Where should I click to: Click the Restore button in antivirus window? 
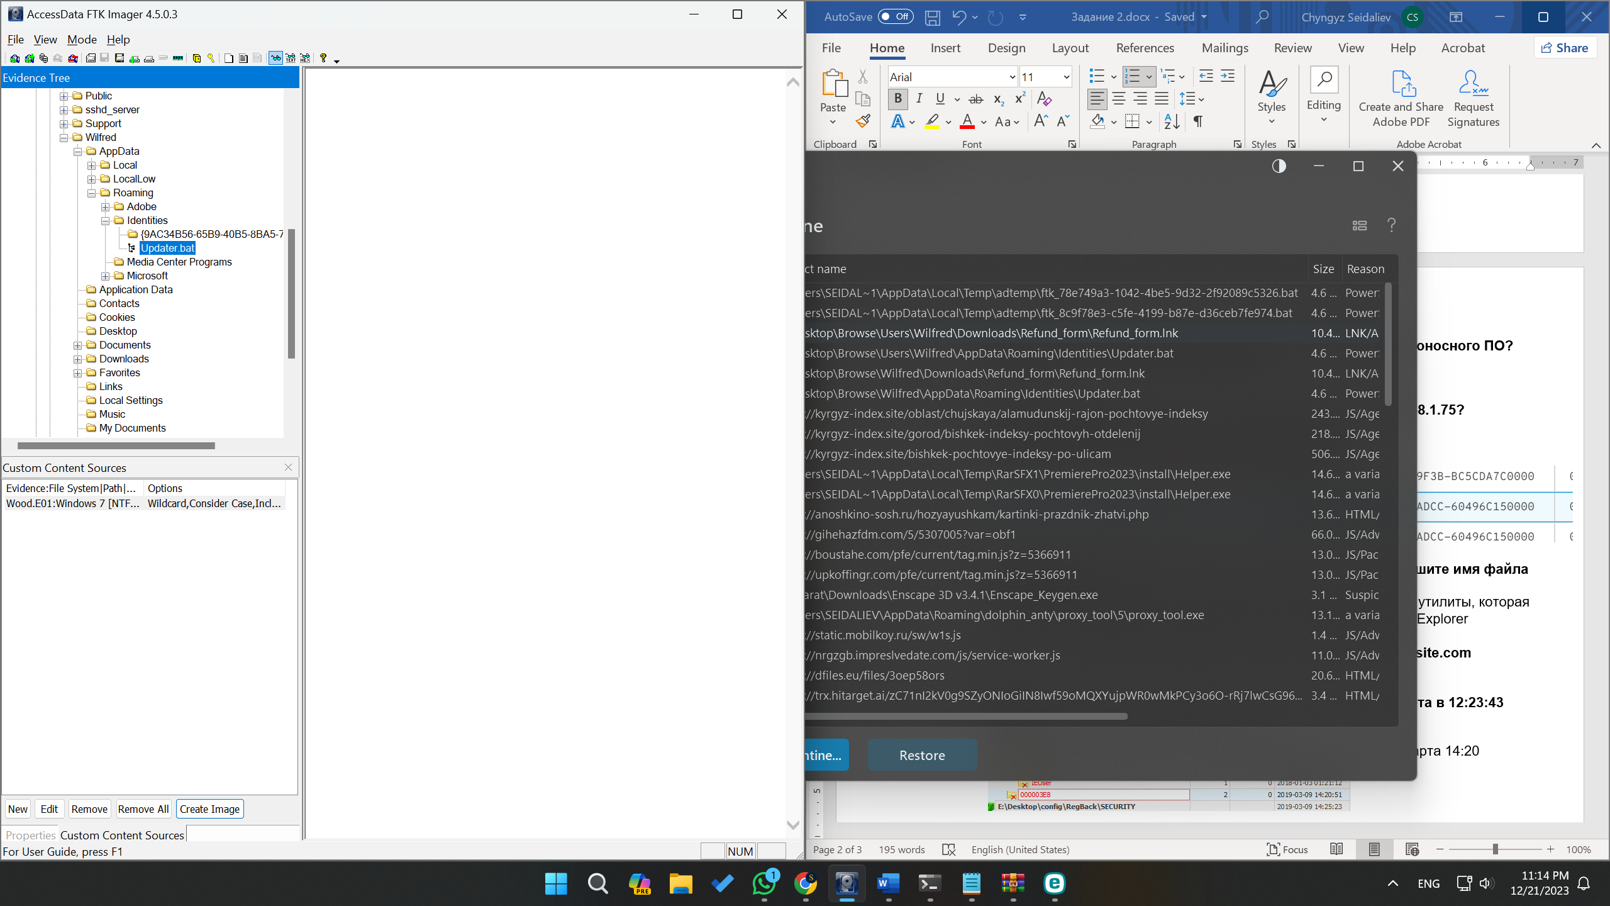[x=922, y=755]
